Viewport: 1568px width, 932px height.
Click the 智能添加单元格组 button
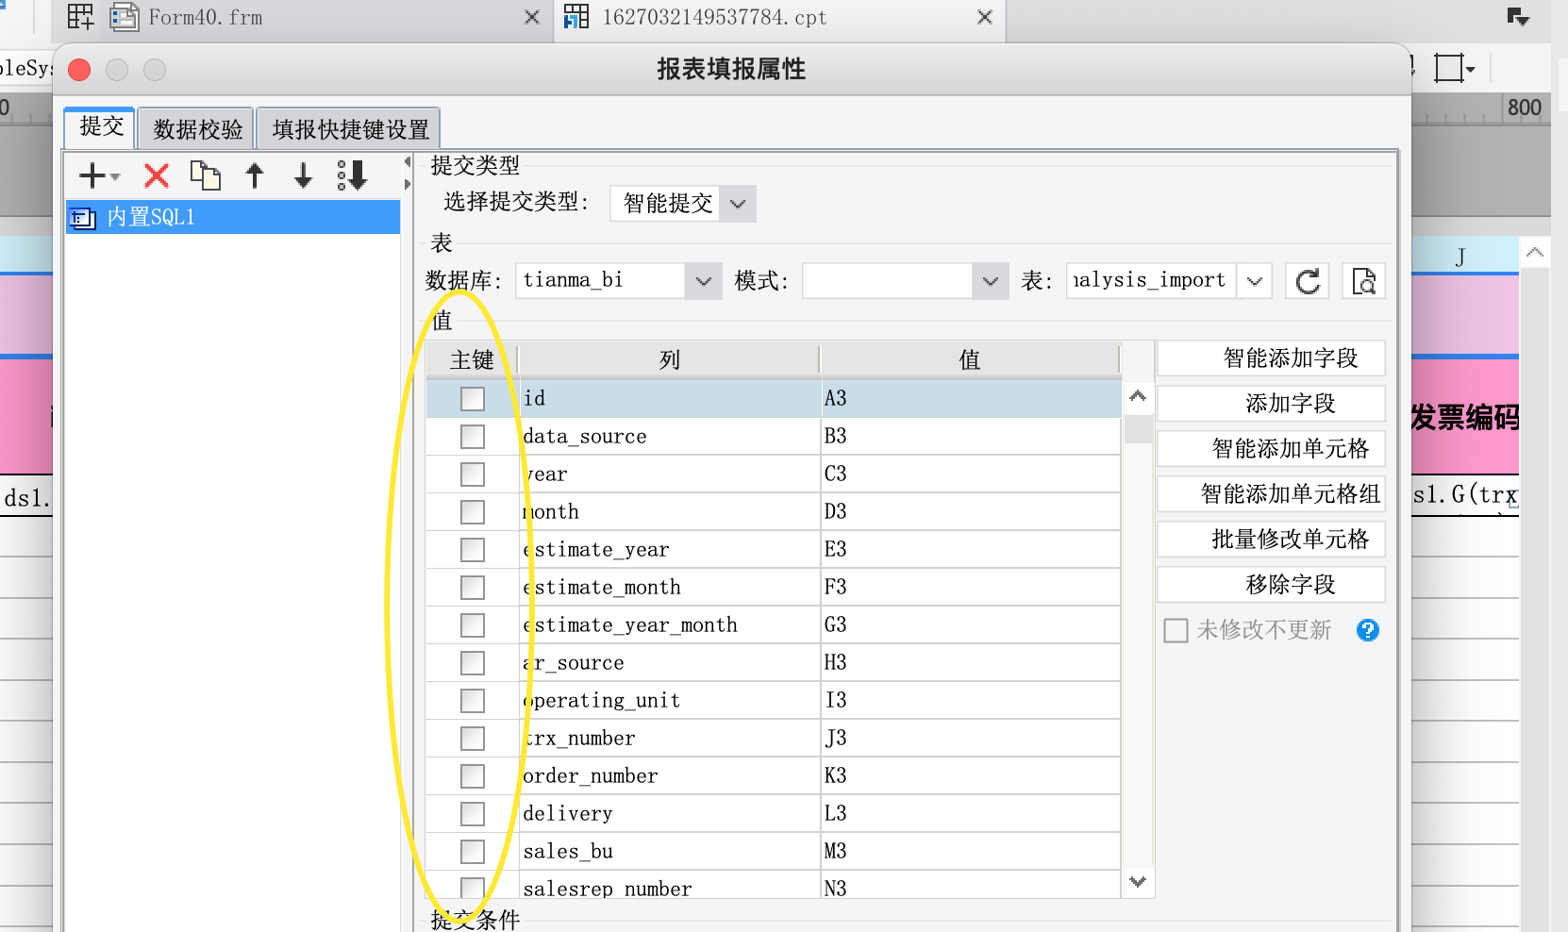tap(1271, 494)
